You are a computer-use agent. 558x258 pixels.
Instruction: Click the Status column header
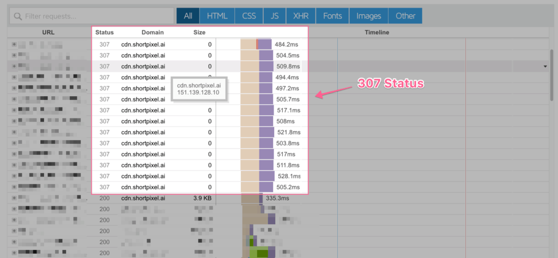(x=104, y=32)
